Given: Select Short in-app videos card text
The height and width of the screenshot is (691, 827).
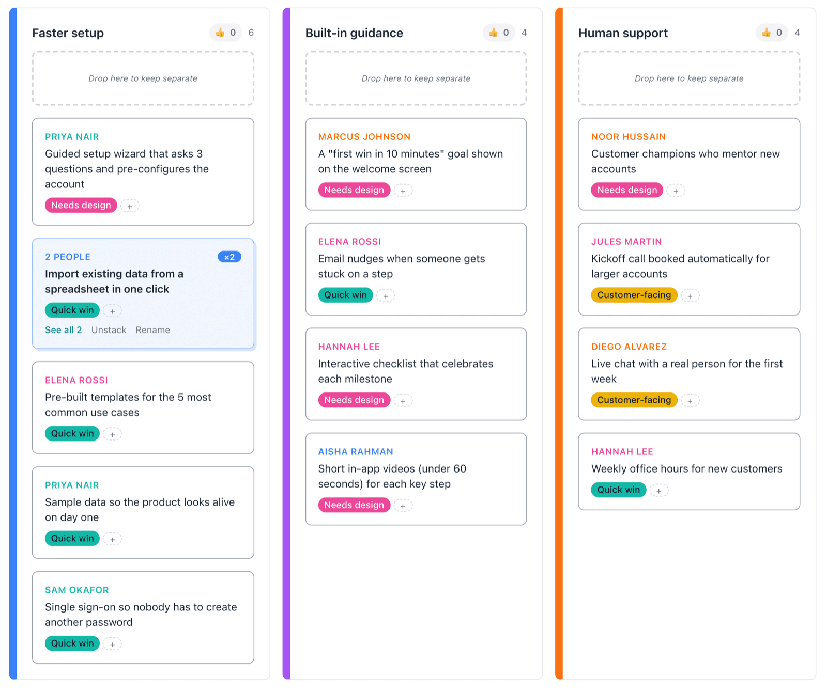Looking at the screenshot, I should (x=392, y=476).
